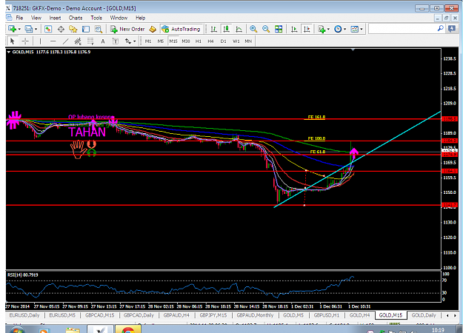This screenshot has width=463, height=333.
Task: Toggle the AutoTrading button
Action: 181,29
